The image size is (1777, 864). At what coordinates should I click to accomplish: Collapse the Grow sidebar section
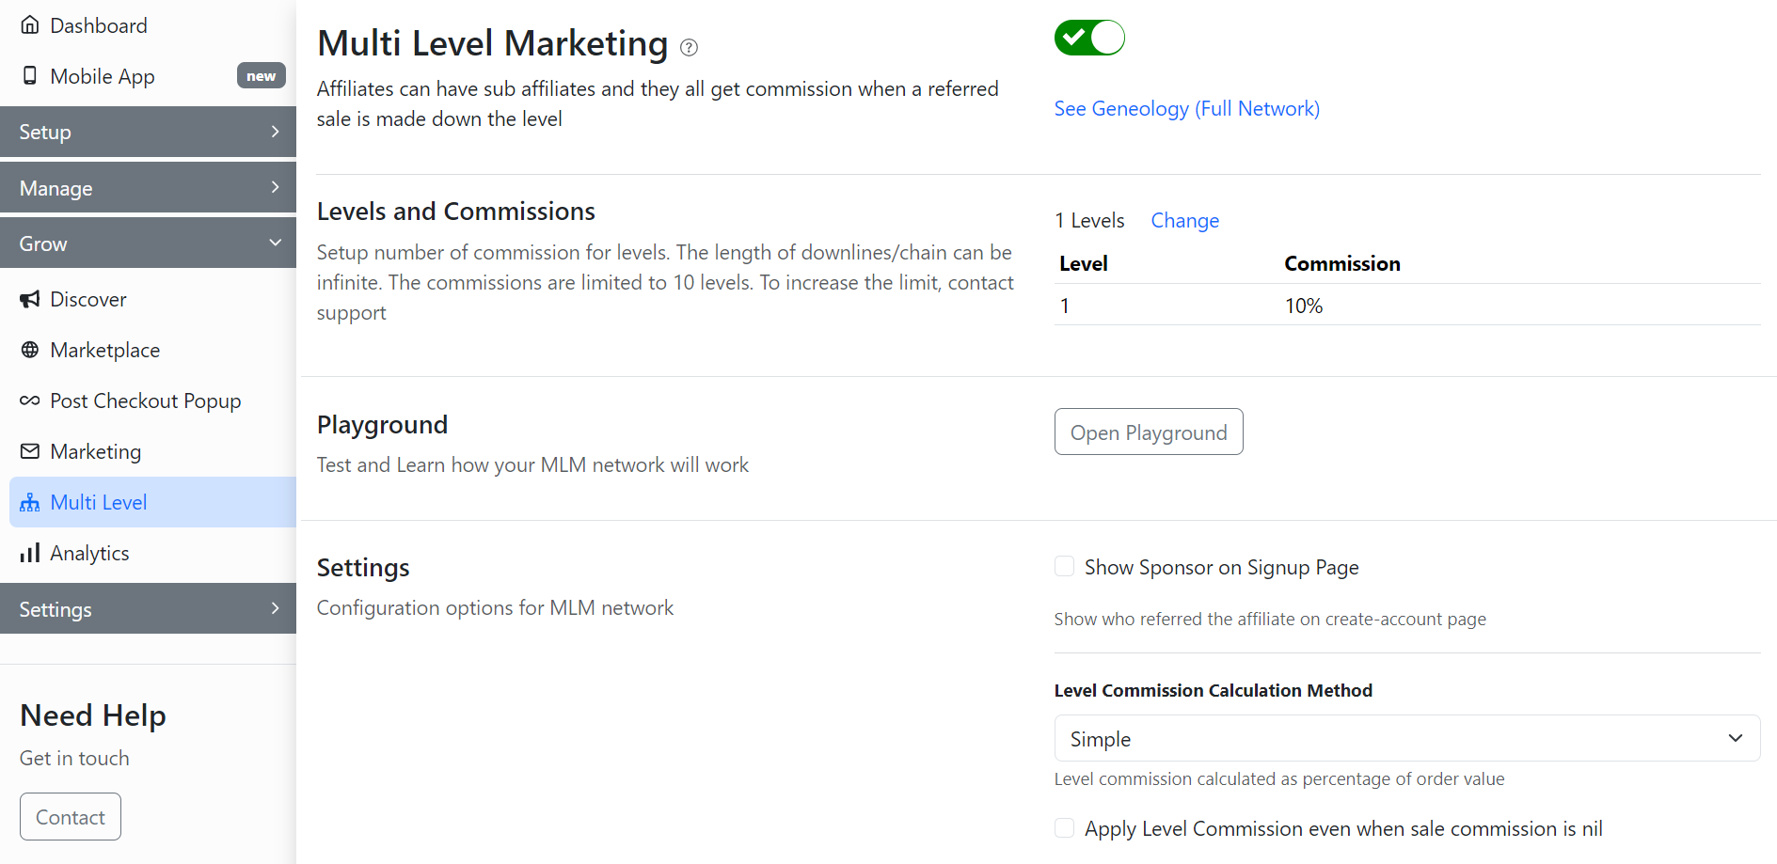click(148, 243)
